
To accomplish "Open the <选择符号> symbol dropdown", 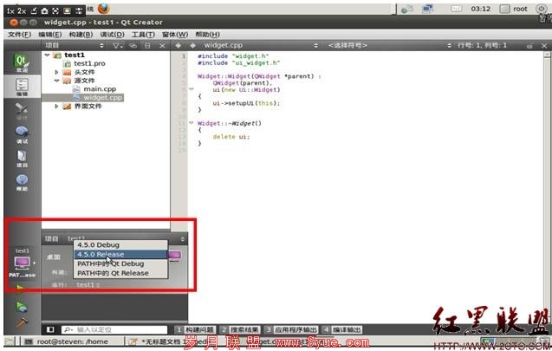I will click(x=449, y=45).
